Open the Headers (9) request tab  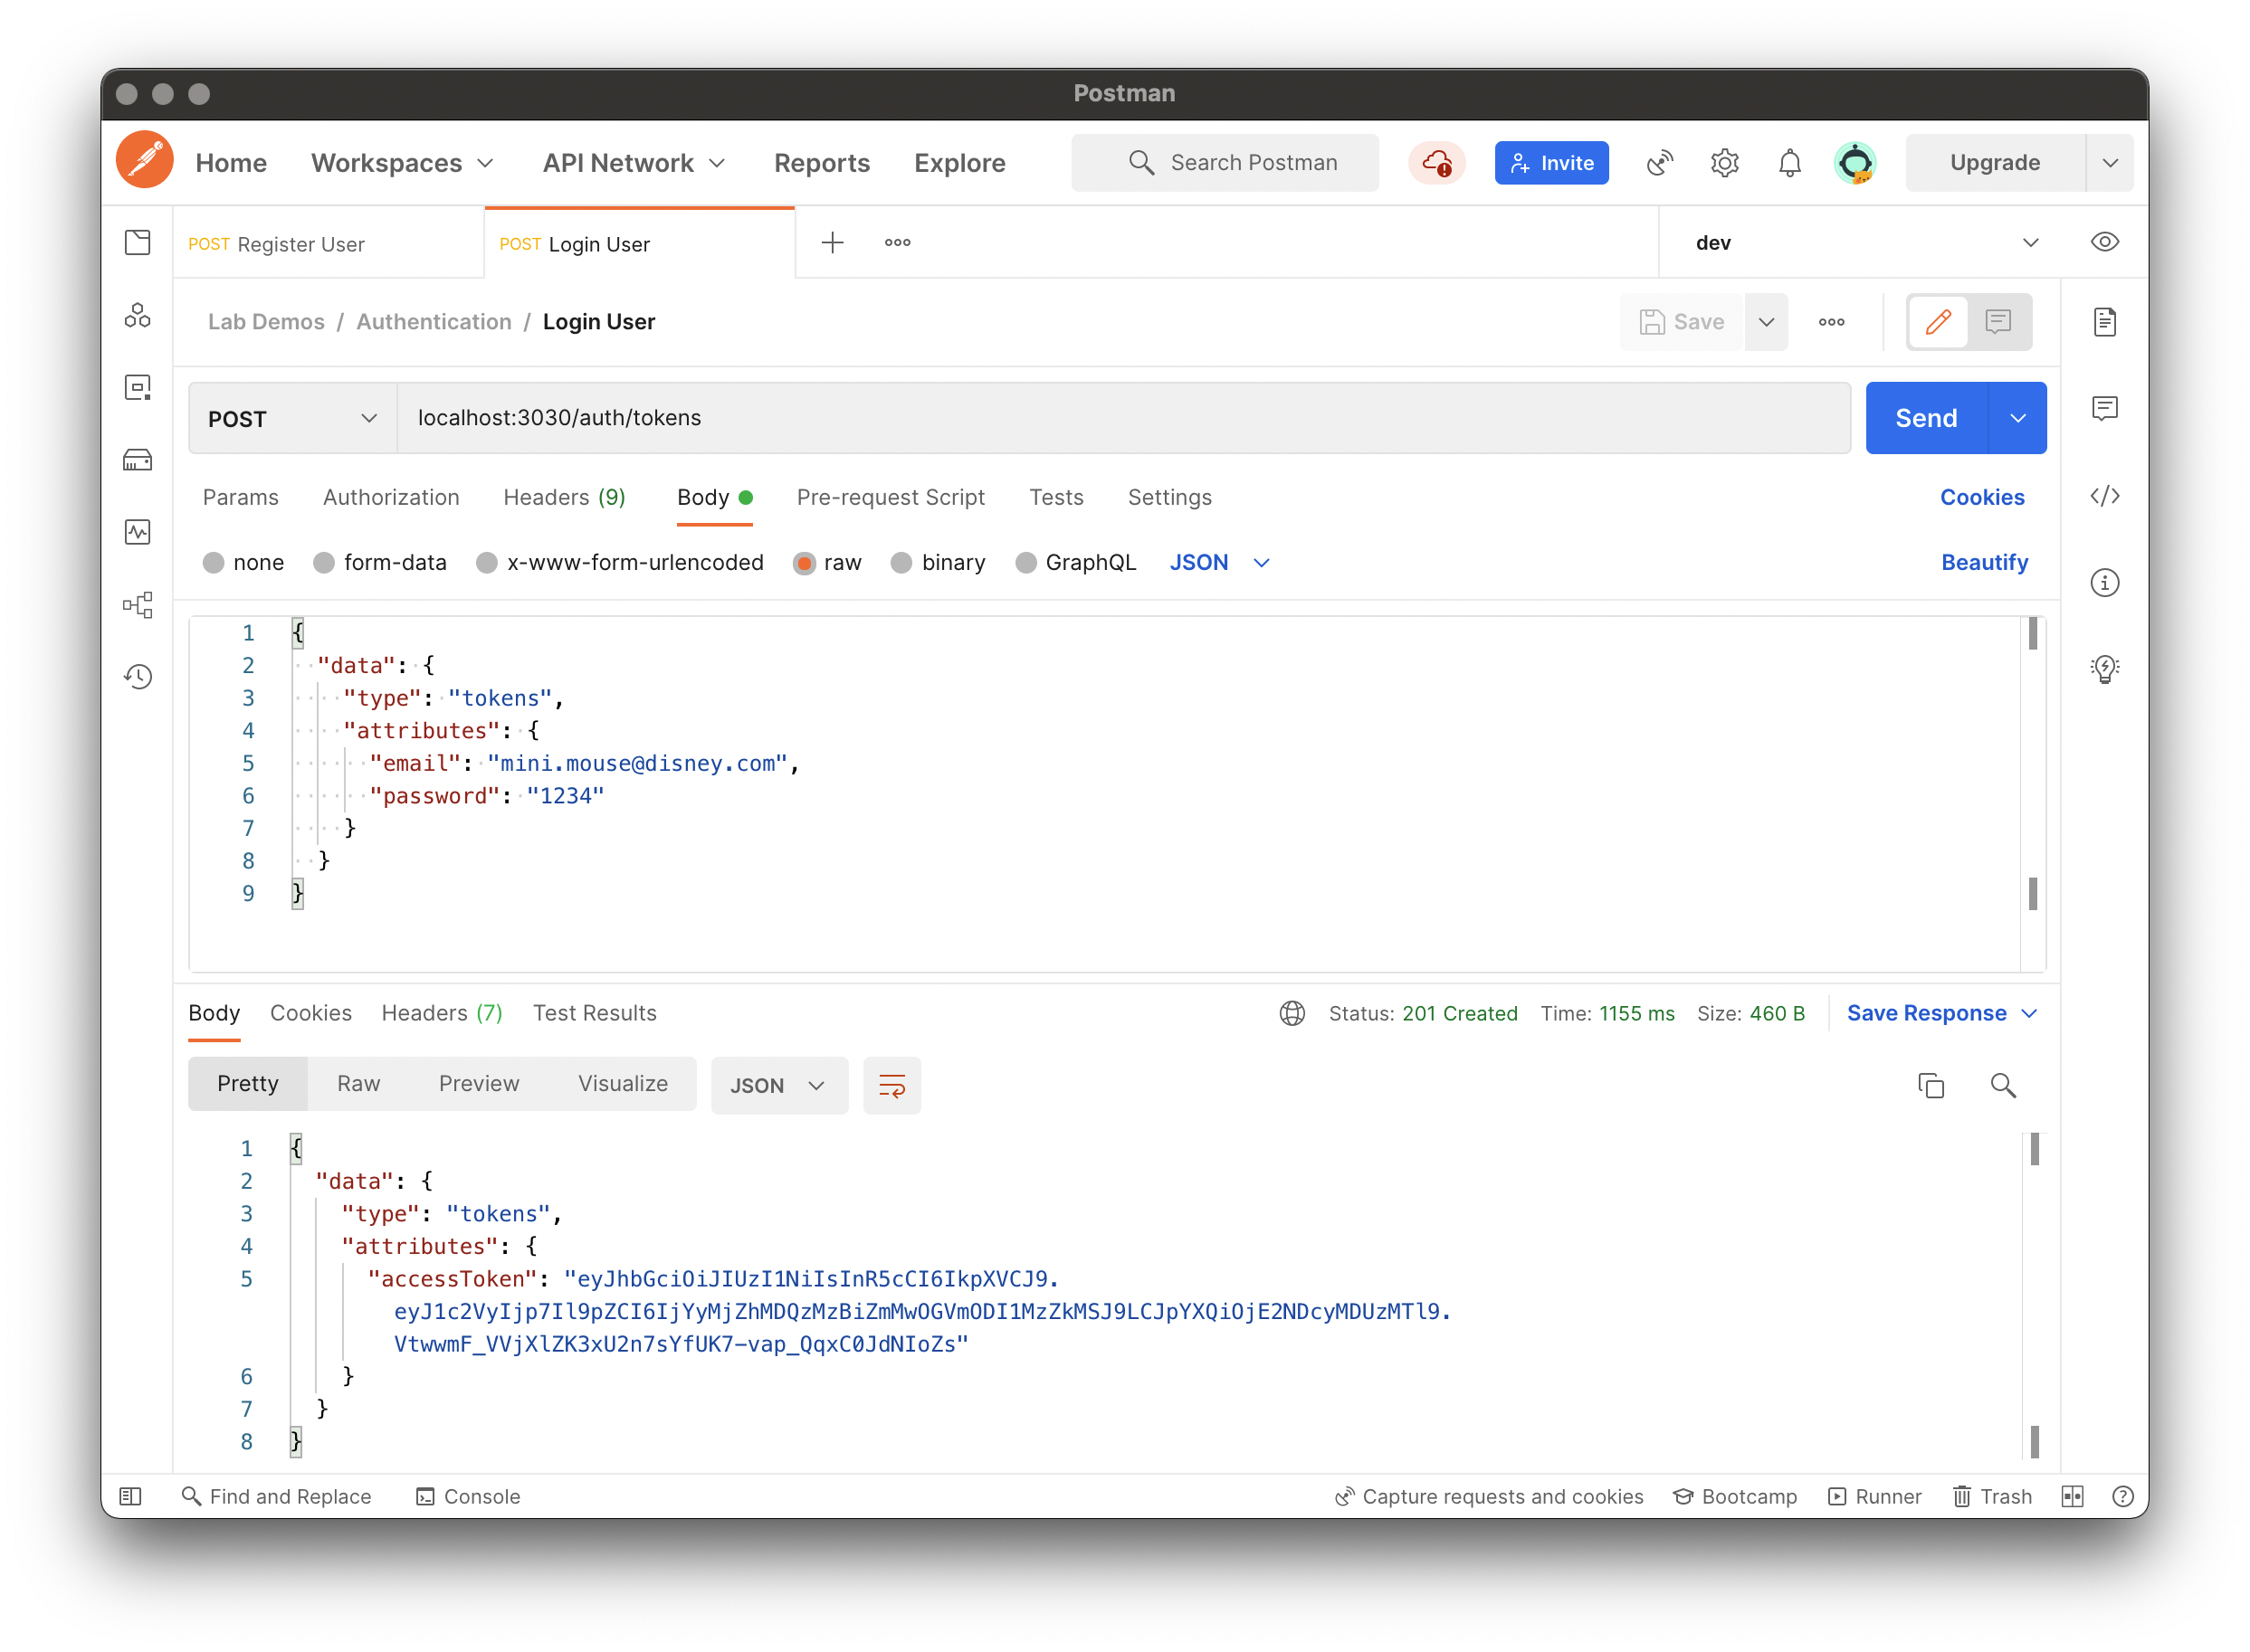pos(564,498)
